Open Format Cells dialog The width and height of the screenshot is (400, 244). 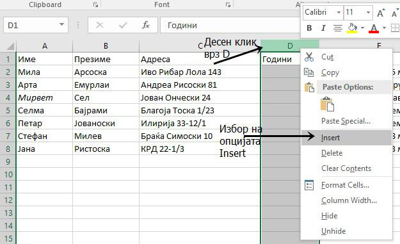[x=346, y=185]
